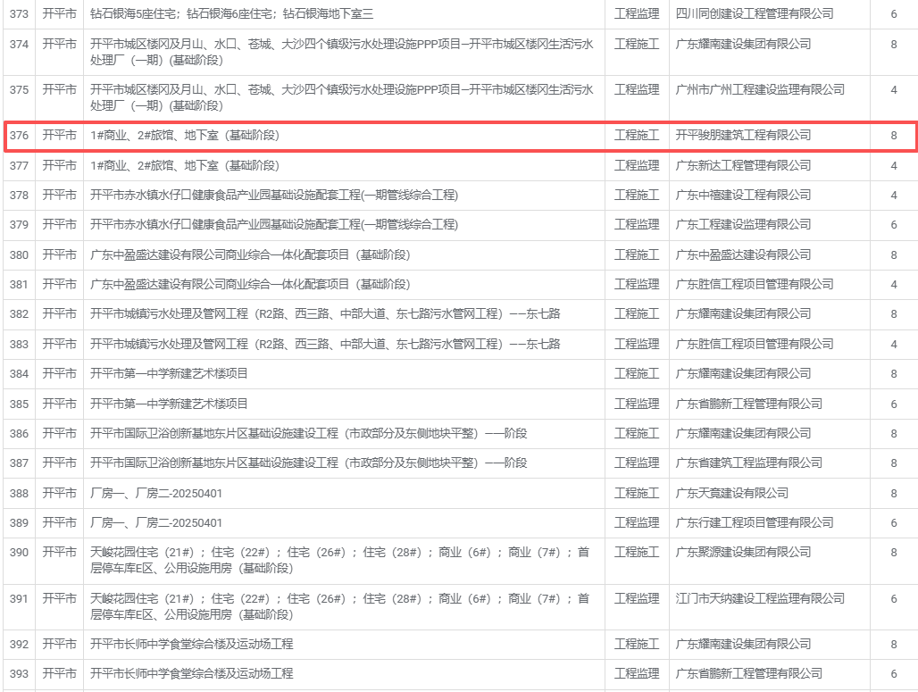Screen dimensions: 918x692
Task: Select 广东省建筑工程监理有限公司 in row 387
Action: [x=748, y=463]
